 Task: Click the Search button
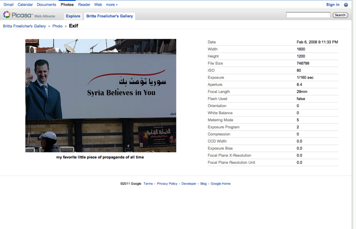coord(340,15)
